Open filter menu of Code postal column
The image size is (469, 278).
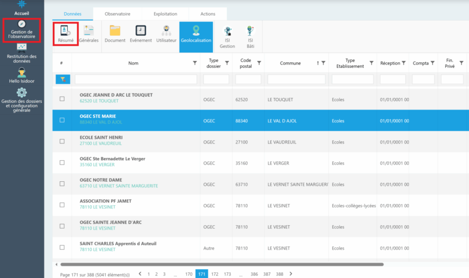(x=260, y=63)
